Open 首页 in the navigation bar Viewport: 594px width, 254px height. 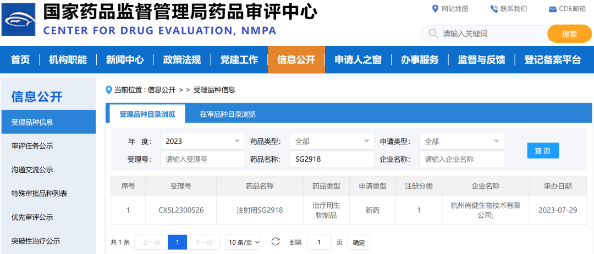pos(20,60)
